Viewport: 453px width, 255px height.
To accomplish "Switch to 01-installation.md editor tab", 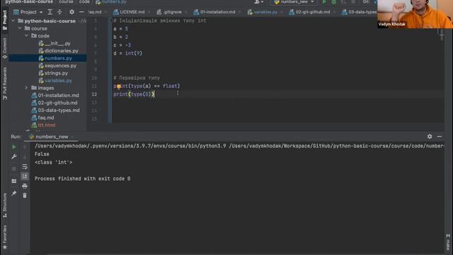I will click(x=214, y=12).
